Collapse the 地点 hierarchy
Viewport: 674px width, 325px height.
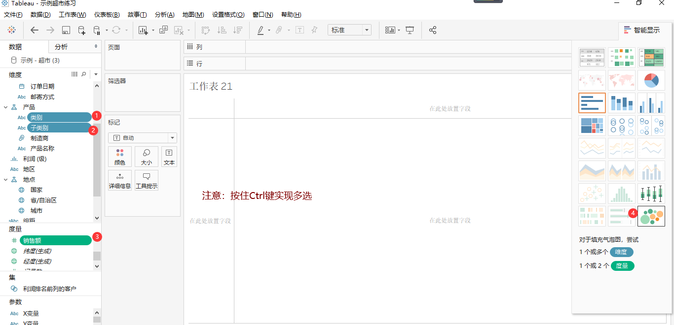coord(6,180)
